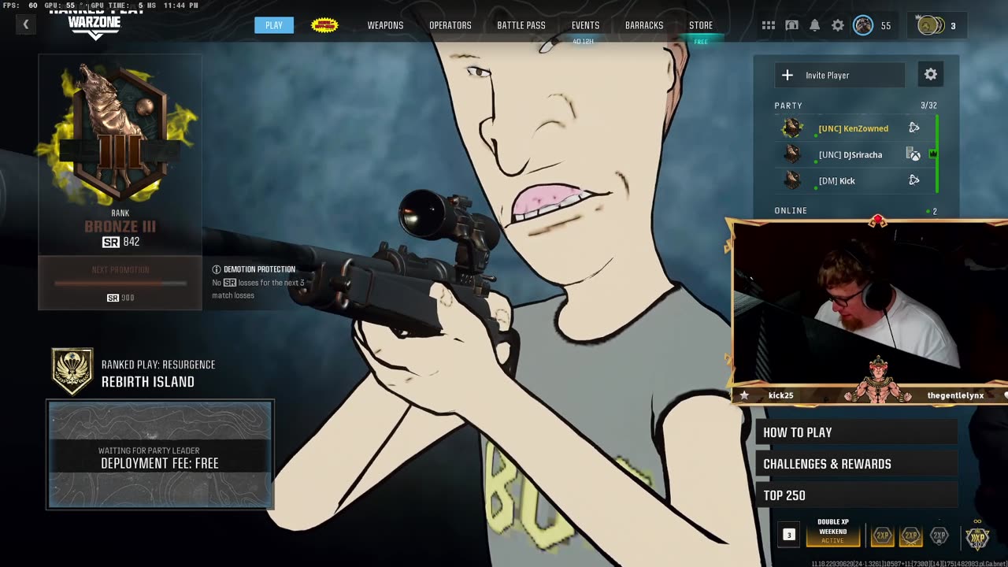This screenshot has width=1008, height=567.
Task: Click the Ranked Play Resurgence shield emblem
Action: [x=72, y=372]
